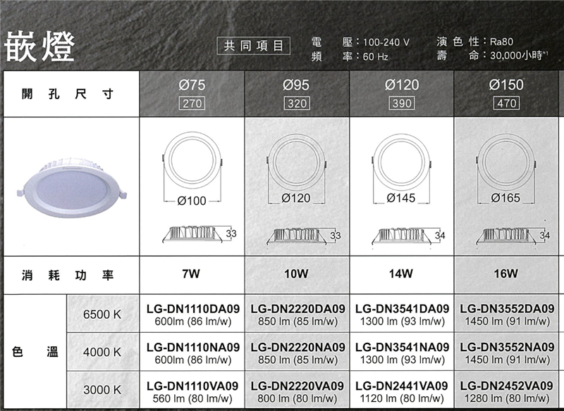564x411 pixels.
Task: Select the 6500 K color temperature row
Action: (102, 314)
